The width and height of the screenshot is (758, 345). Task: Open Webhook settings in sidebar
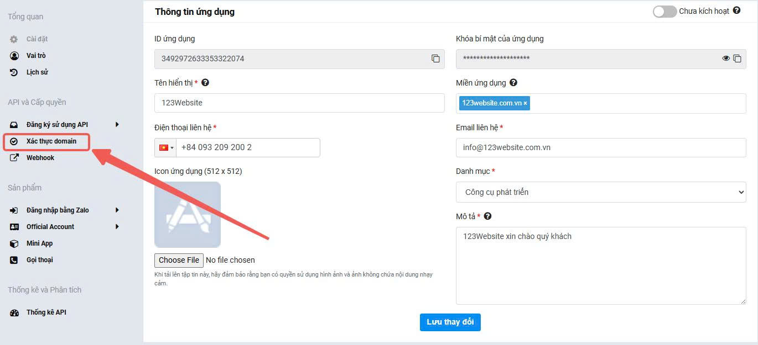40,158
